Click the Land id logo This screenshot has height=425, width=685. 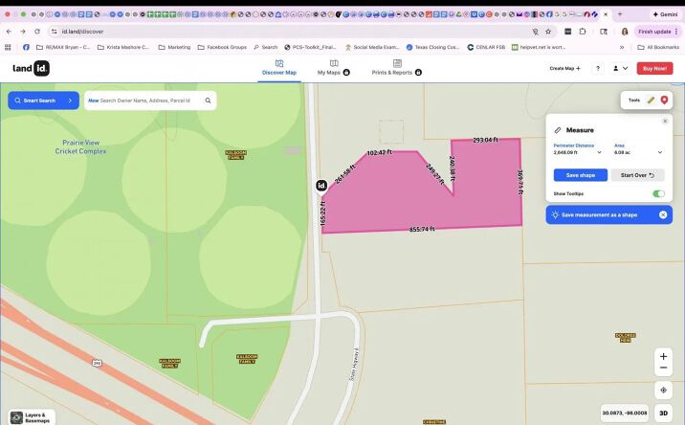[31, 68]
